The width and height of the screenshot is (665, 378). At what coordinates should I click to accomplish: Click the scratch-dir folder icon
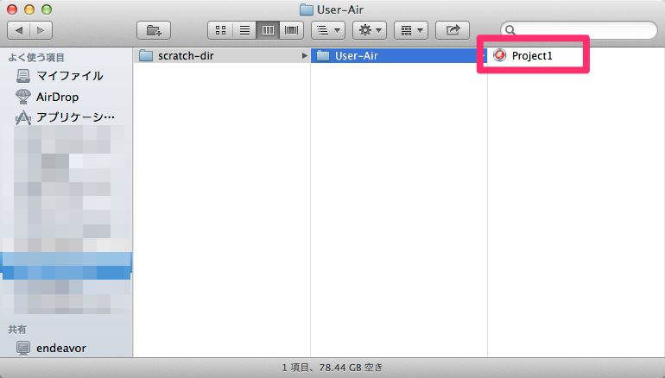pyautogui.click(x=146, y=55)
